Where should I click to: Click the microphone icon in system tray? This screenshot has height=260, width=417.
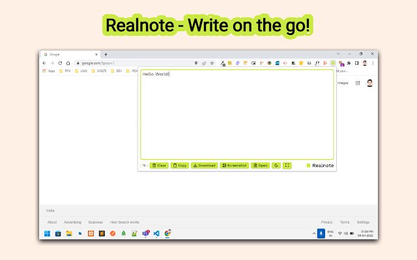[x=321, y=233]
